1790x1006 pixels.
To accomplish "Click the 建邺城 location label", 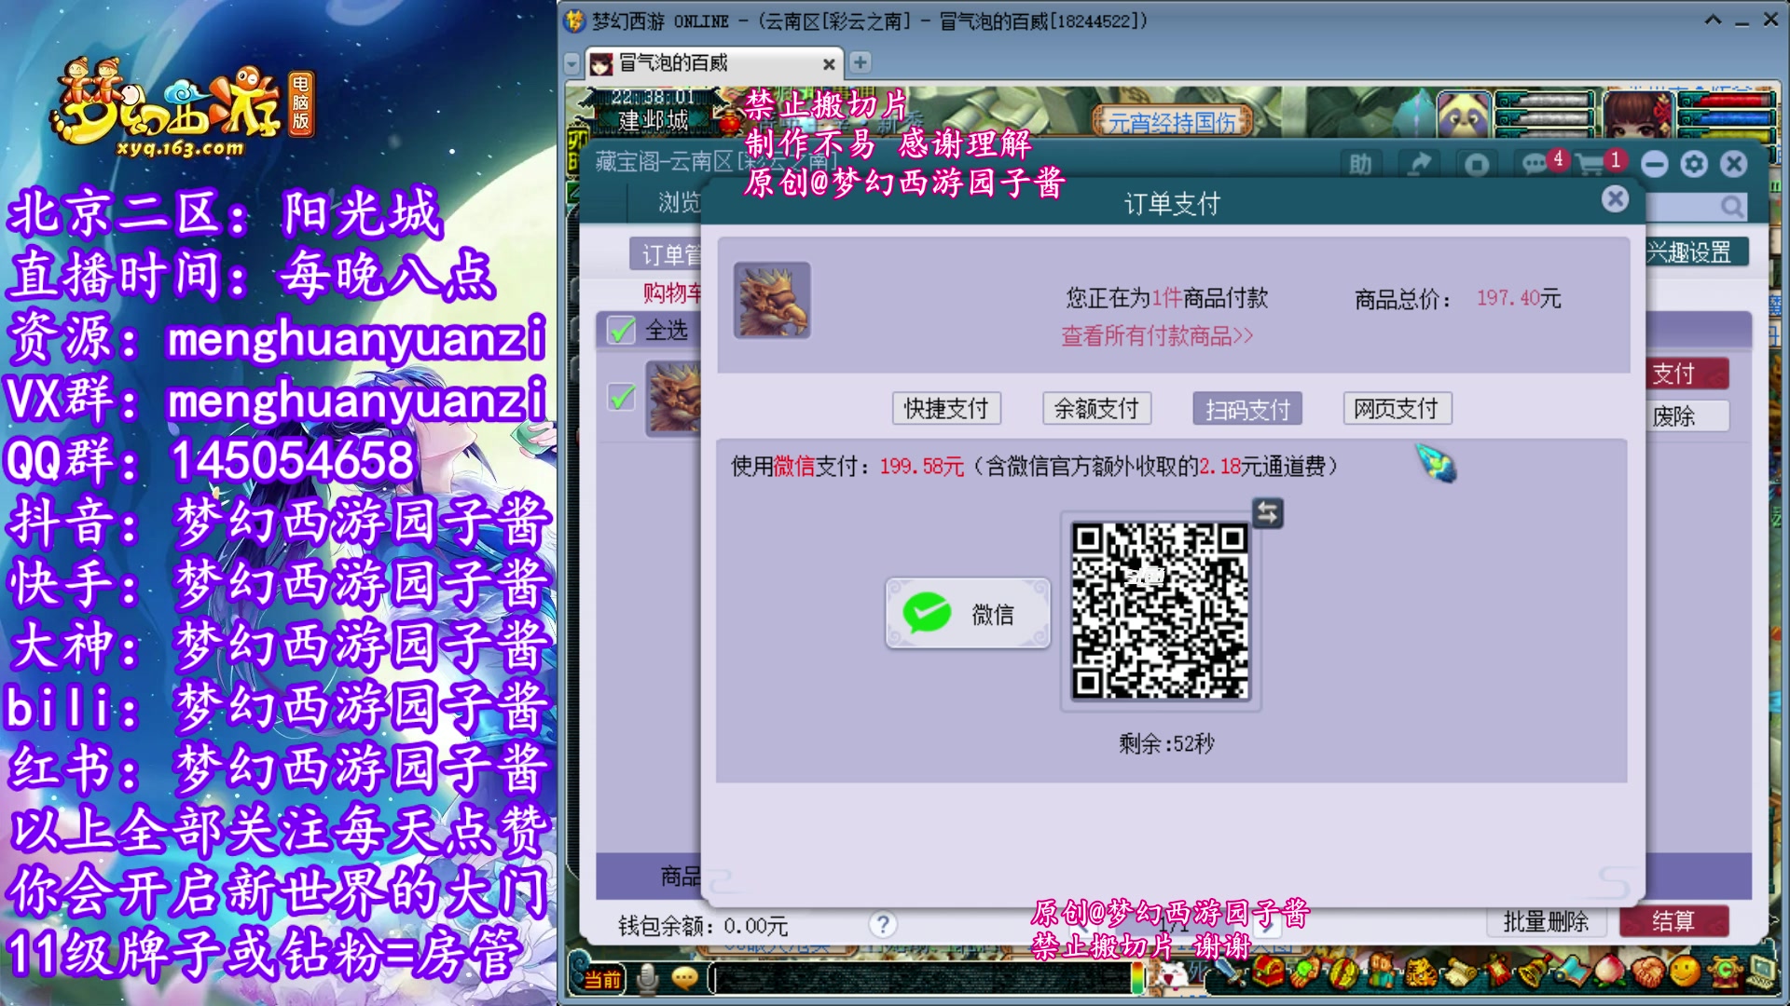I will [x=653, y=121].
